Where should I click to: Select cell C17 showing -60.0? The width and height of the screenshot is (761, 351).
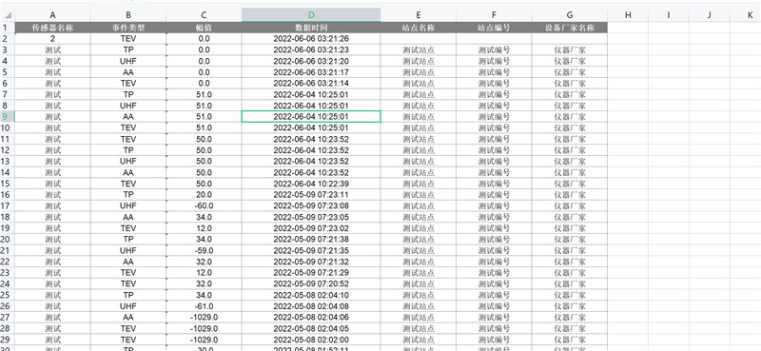[204, 205]
